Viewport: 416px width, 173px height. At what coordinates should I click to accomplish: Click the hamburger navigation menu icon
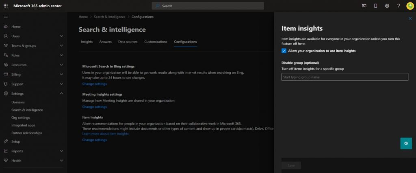[x=6, y=17]
